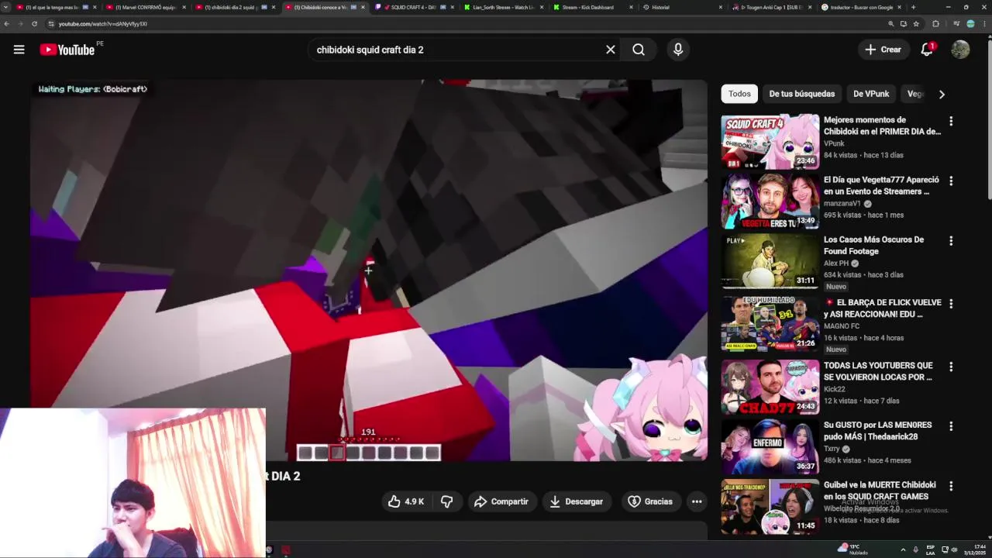992x558 pixels.
Task: Open EL BARÇA DE FLICK thumbnail
Action: pos(770,324)
